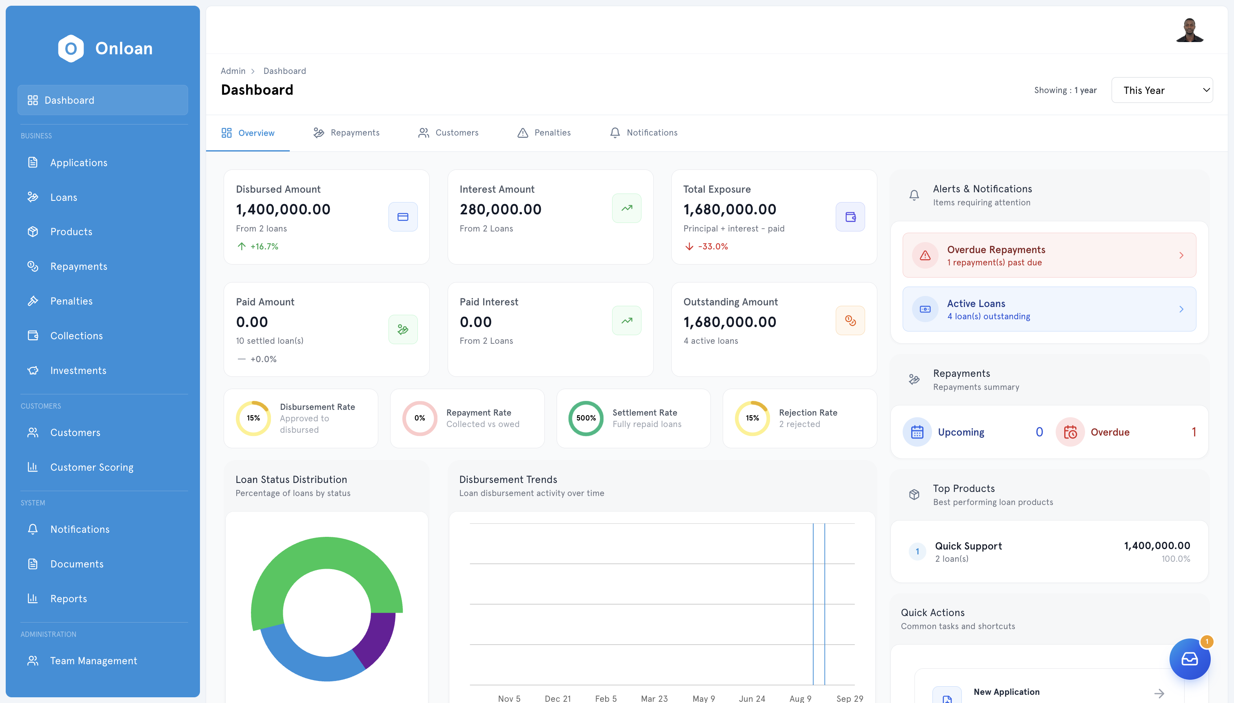This screenshot has height=703, width=1234.
Task: Open Products in the sidebar
Action: tap(103, 232)
